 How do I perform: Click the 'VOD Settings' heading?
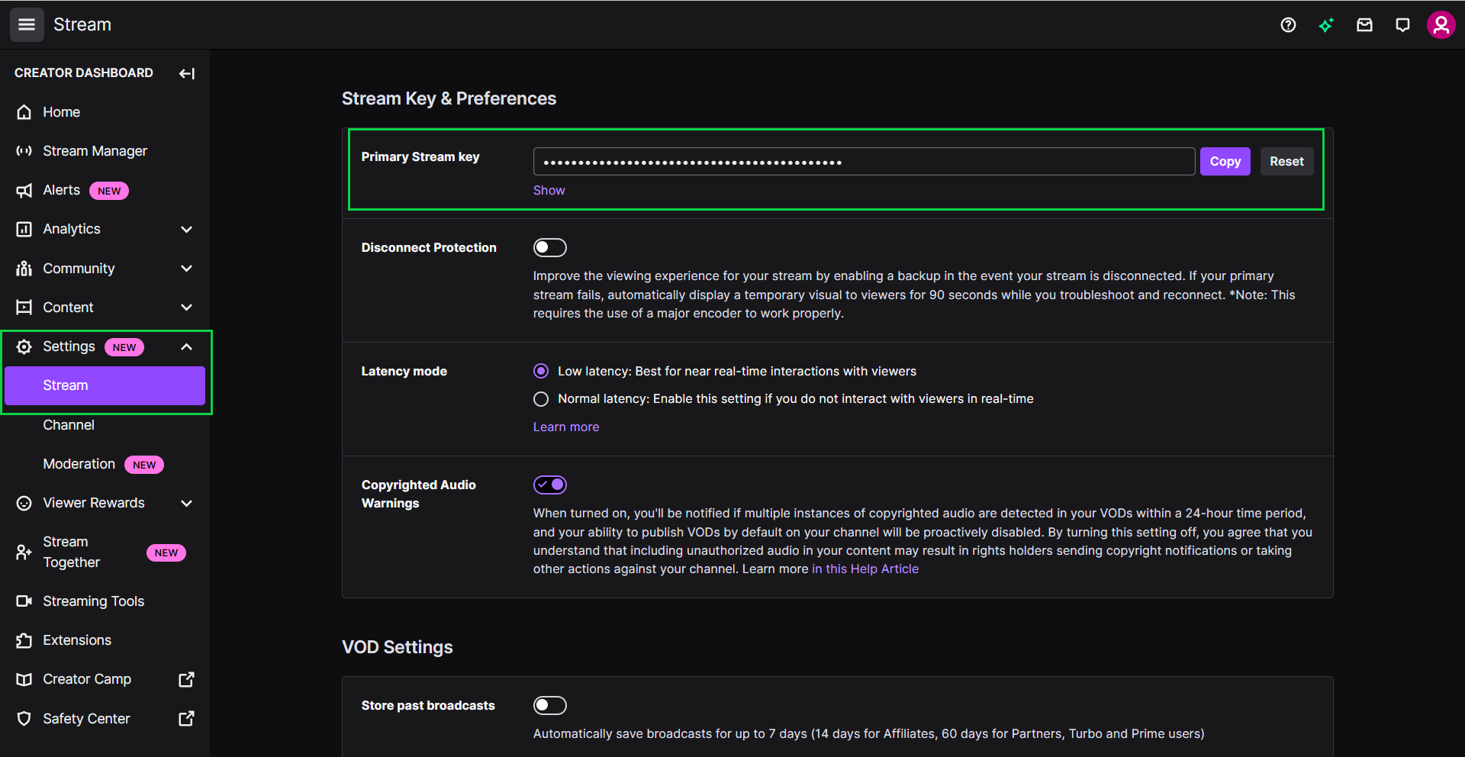(398, 647)
